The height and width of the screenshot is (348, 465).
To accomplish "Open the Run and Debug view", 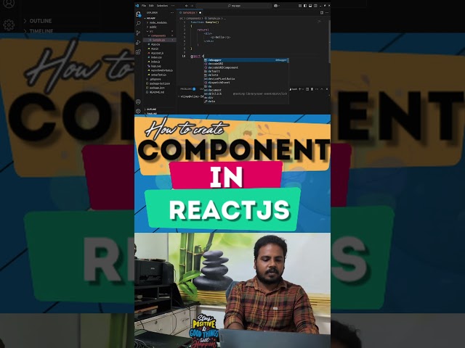I will coord(138,42).
